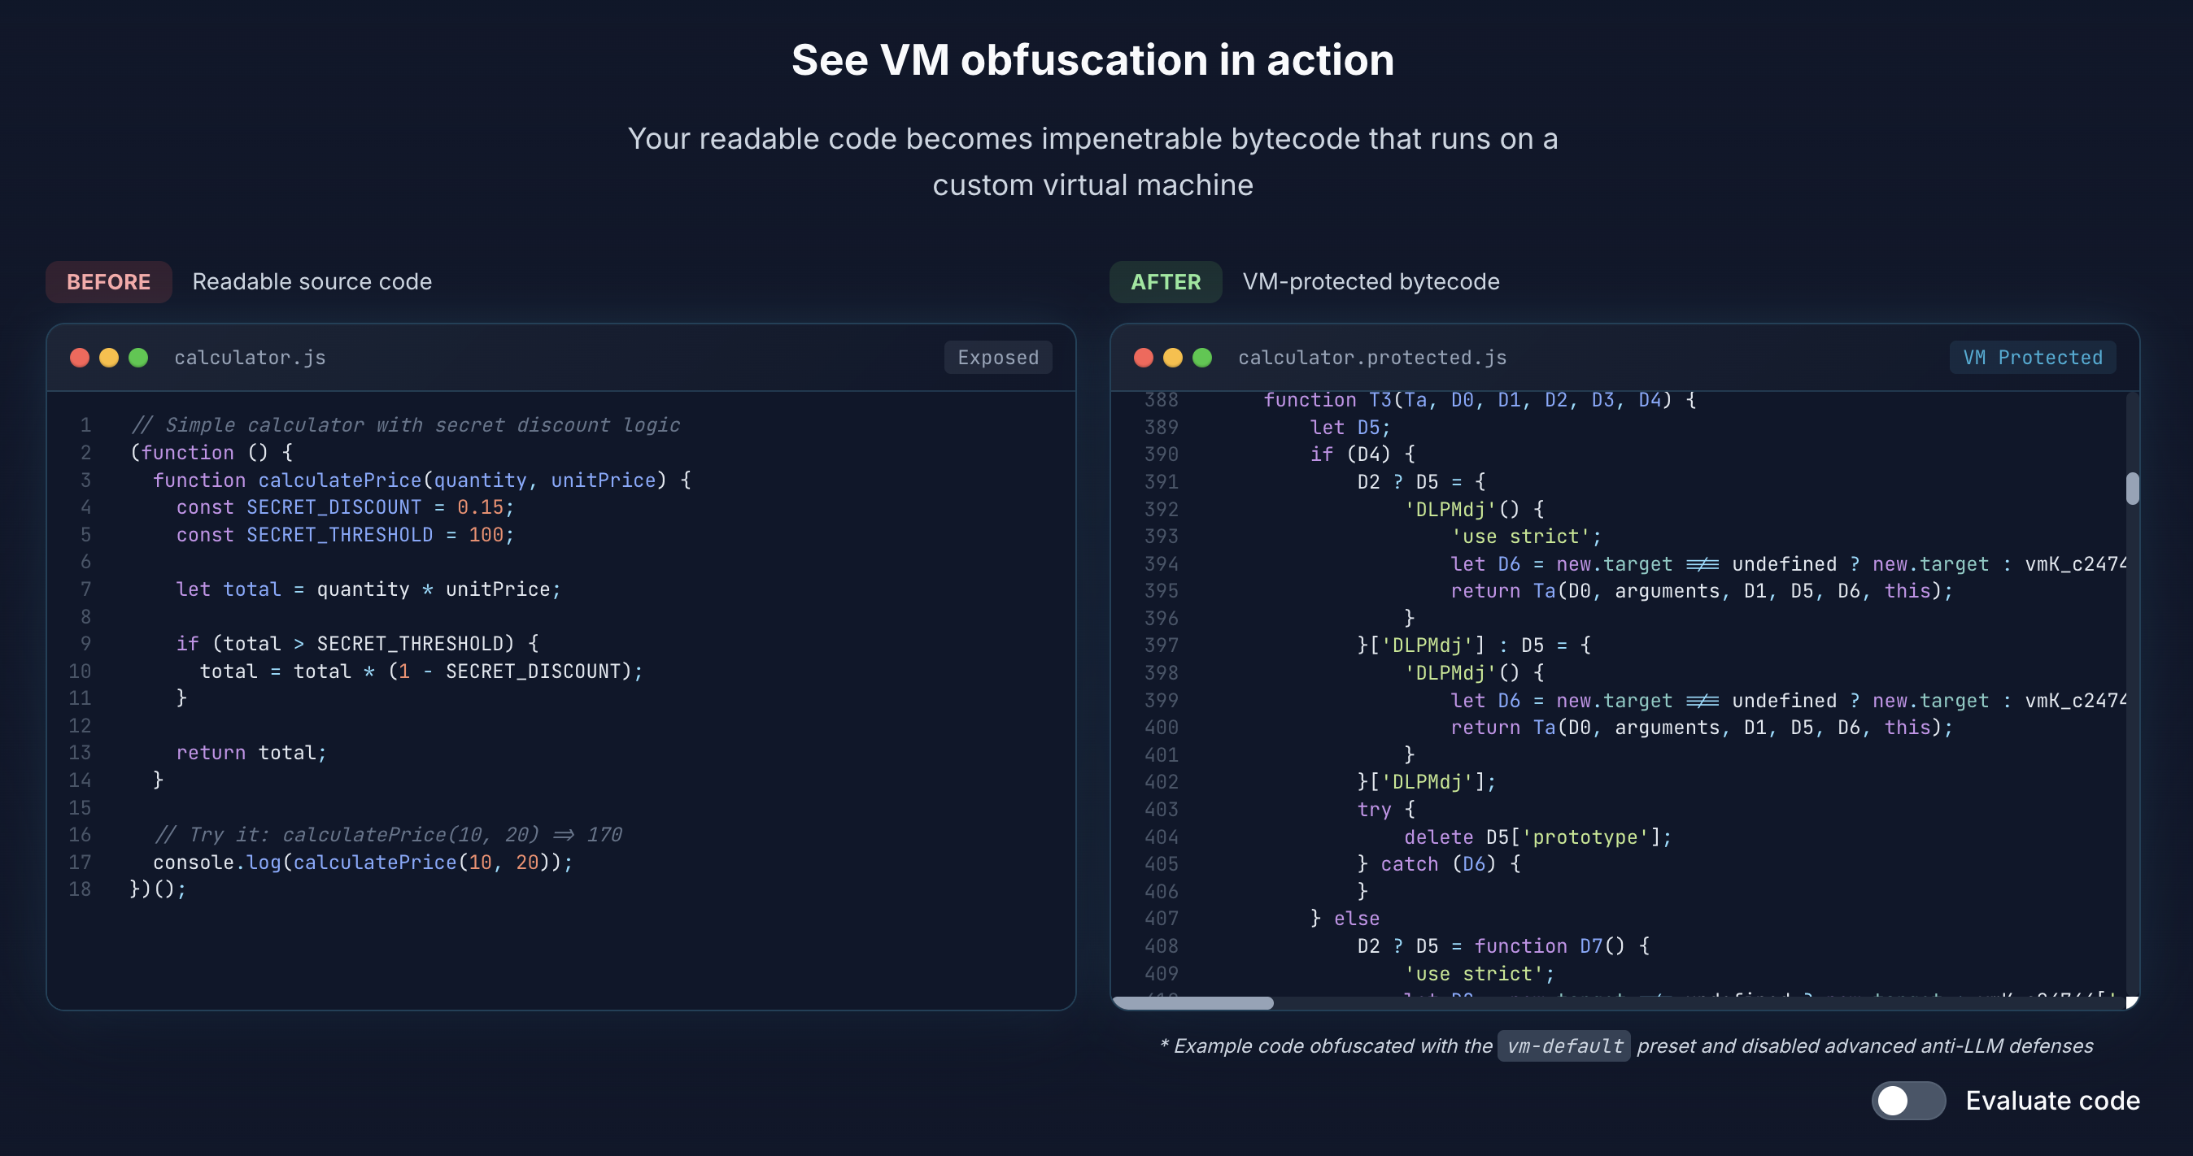Viewport: 2193px width, 1156px height.
Task: Click line 17 console.log statement
Action: coord(363,862)
